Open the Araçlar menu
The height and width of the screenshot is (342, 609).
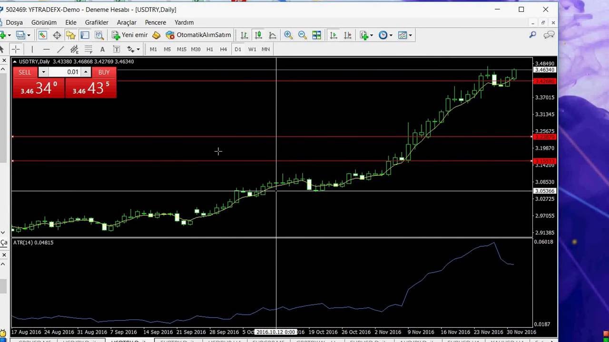tap(127, 22)
